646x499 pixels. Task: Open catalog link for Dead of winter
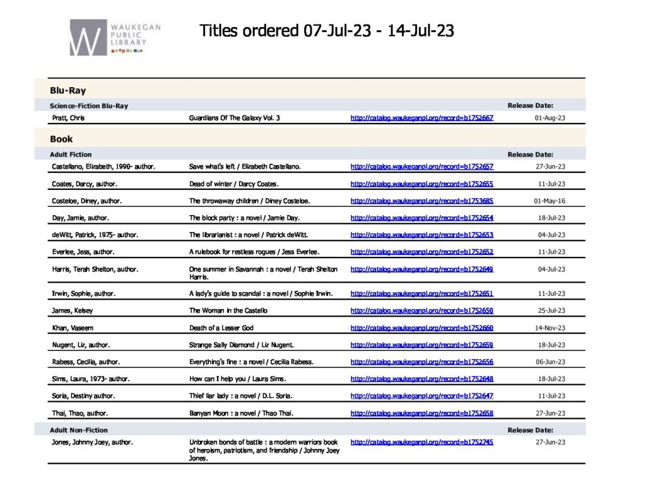point(422,184)
